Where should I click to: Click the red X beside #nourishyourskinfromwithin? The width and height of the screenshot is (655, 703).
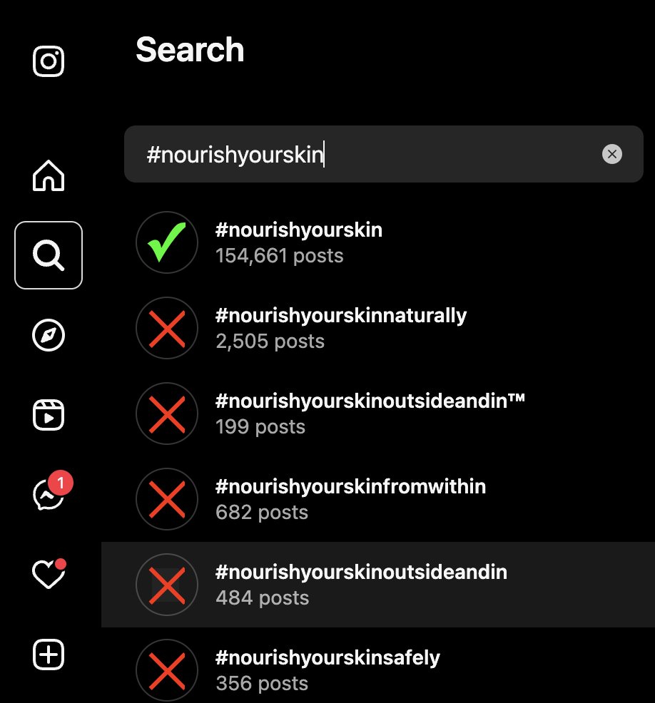coord(166,499)
